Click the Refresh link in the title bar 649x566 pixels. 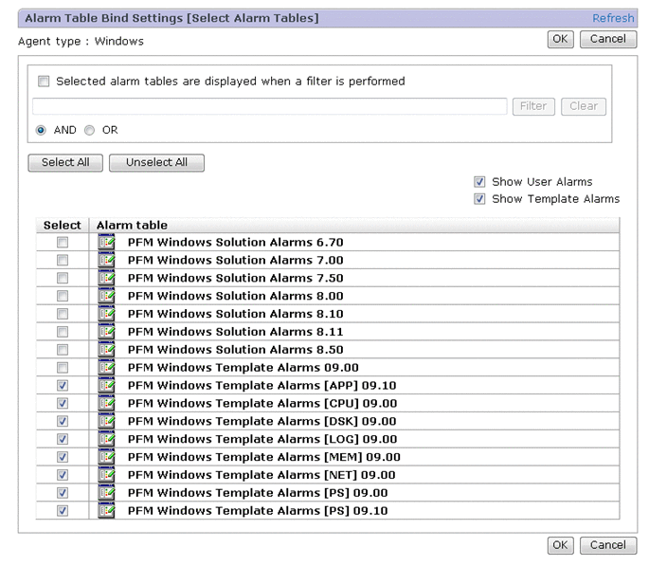[x=613, y=18]
